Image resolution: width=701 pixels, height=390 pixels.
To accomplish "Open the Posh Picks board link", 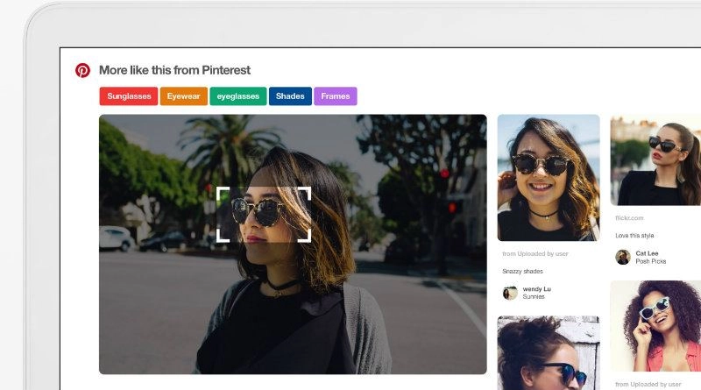I will (x=651, y=261).
